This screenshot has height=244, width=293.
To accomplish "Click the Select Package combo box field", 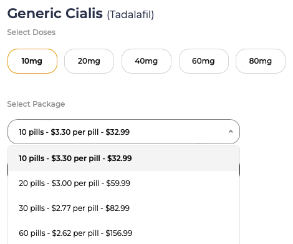I will pyautogui.click(x=123, y=132).
